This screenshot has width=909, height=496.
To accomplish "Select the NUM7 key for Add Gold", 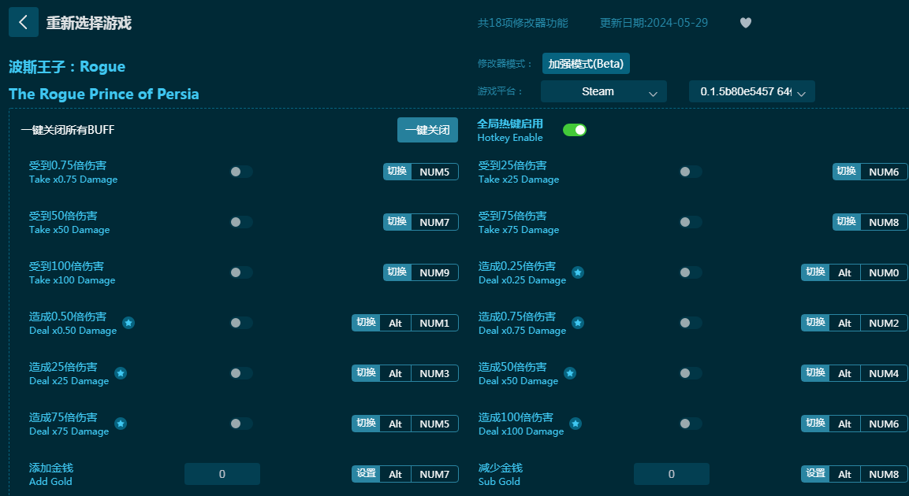I will (434, 474).
